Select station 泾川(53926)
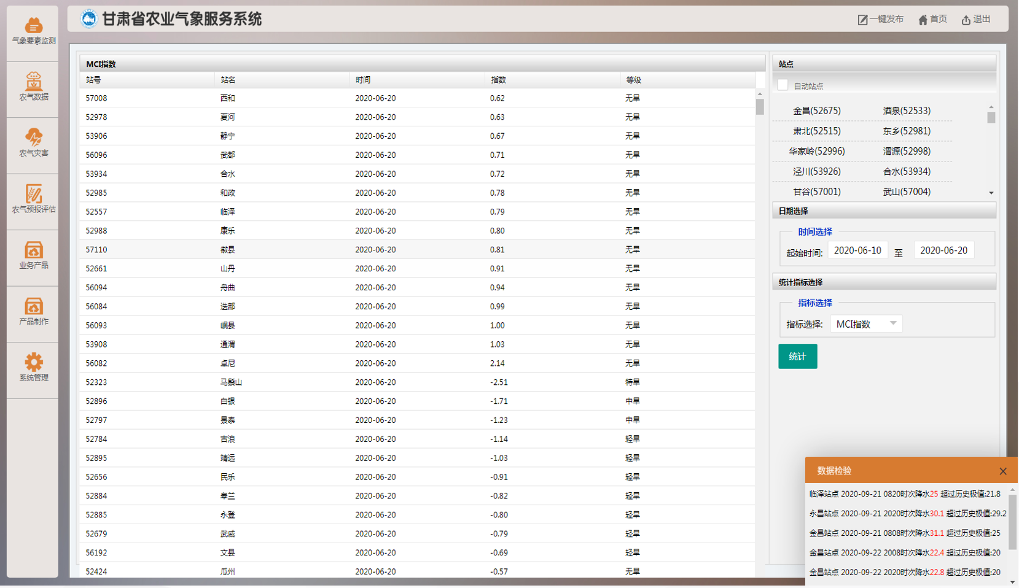 tap(816, 172)
